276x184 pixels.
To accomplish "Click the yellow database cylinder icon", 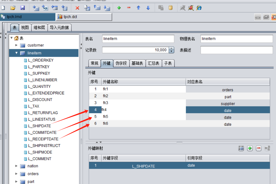I will coord(171,8).
